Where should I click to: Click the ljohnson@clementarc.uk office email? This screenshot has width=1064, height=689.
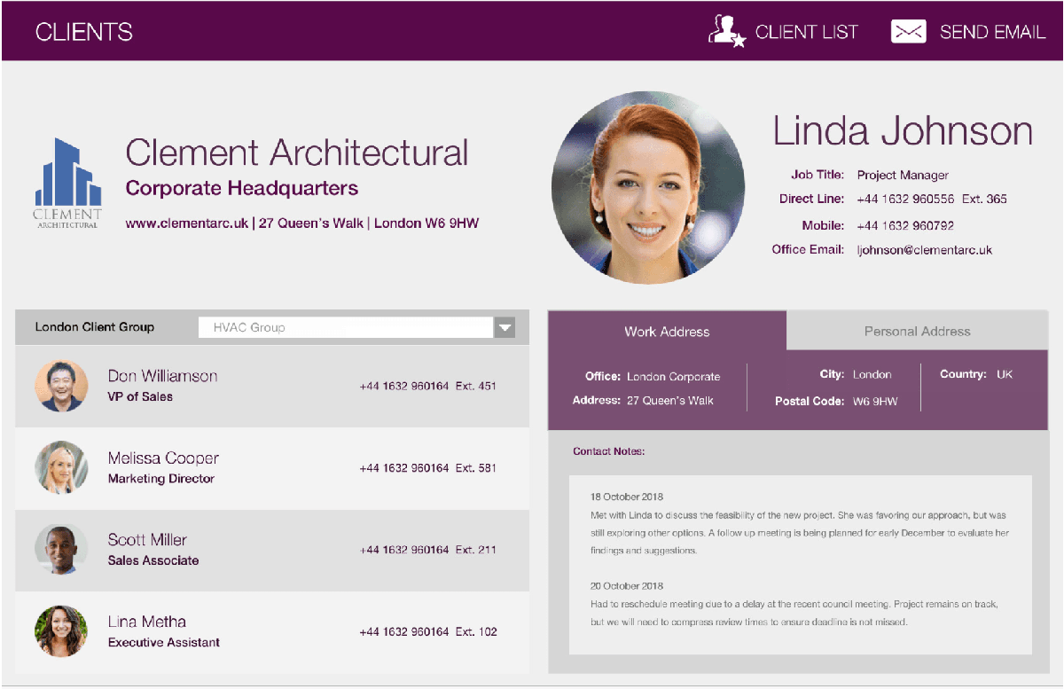[924, 250]
